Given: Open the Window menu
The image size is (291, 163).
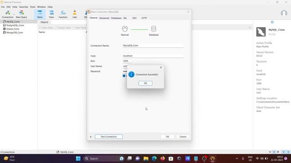Looking at the screenshot, I should coord(41,7).
